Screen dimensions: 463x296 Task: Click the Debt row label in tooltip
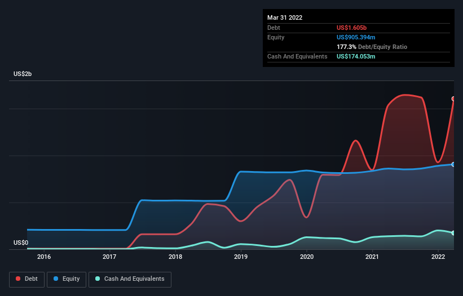click(x=274, y=28)
